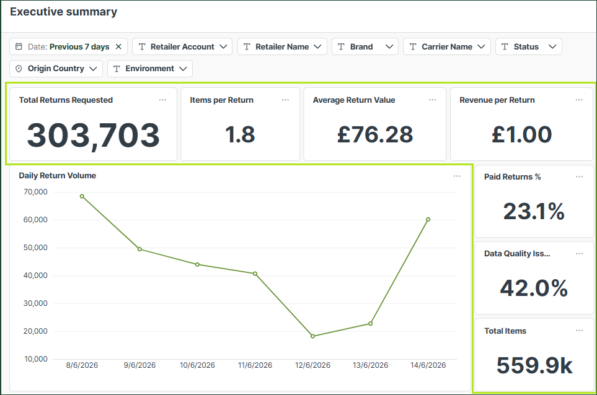Select the 10/6/2026 data point on chart
Viewport: 597px width, 395px height.
[197, 264]
